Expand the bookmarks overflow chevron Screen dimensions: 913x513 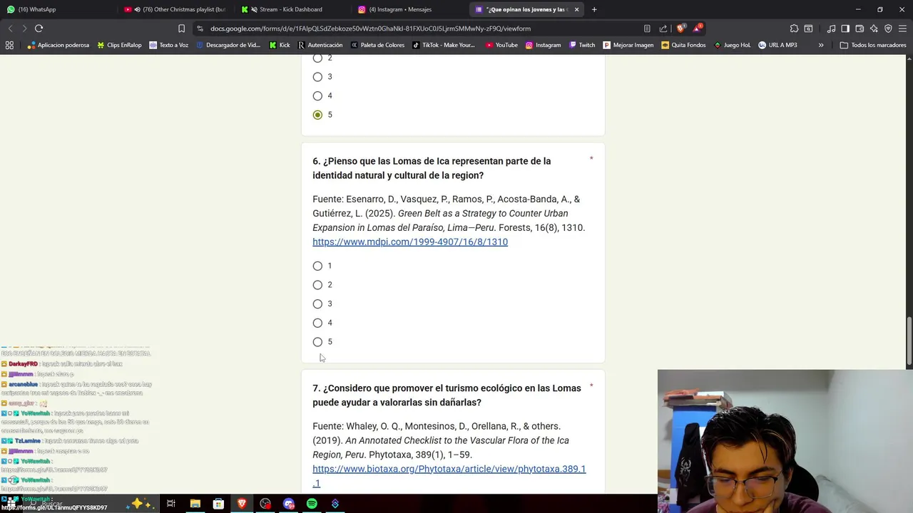(821, 45)
